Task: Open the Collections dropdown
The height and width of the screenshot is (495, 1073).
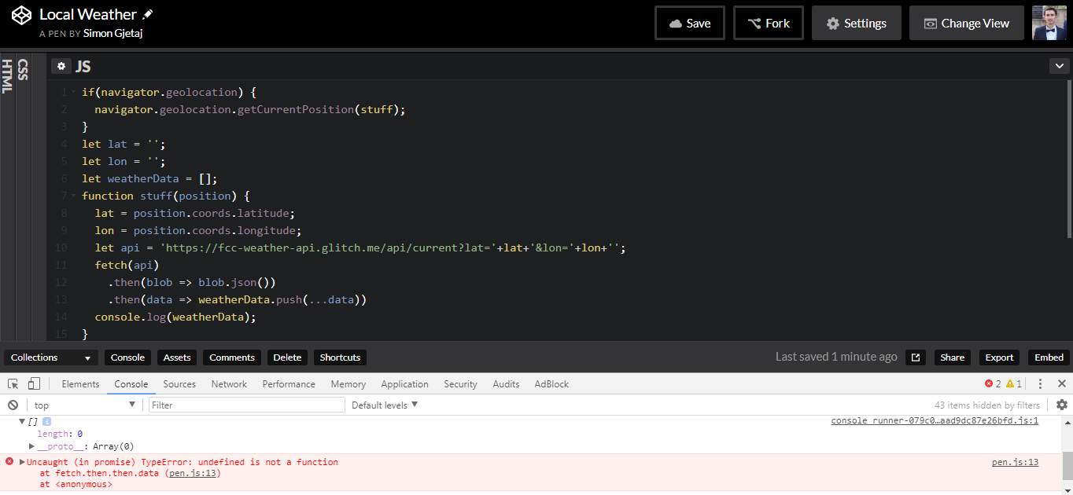Action: [51, 357]
